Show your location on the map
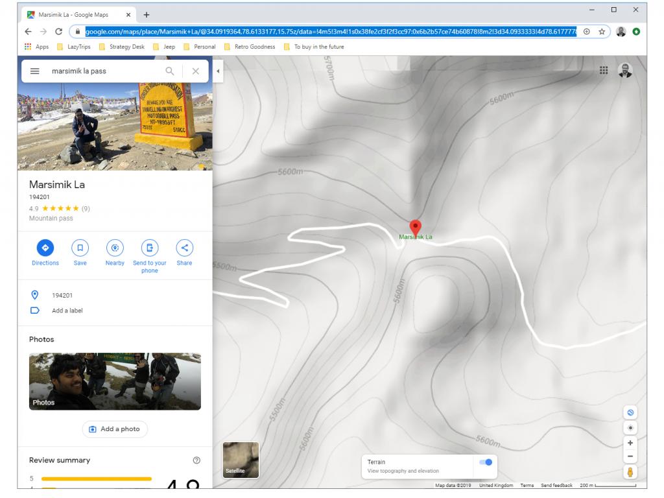 tap(630, 428)
